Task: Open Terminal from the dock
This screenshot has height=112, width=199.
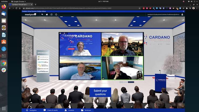Action: 4,56
